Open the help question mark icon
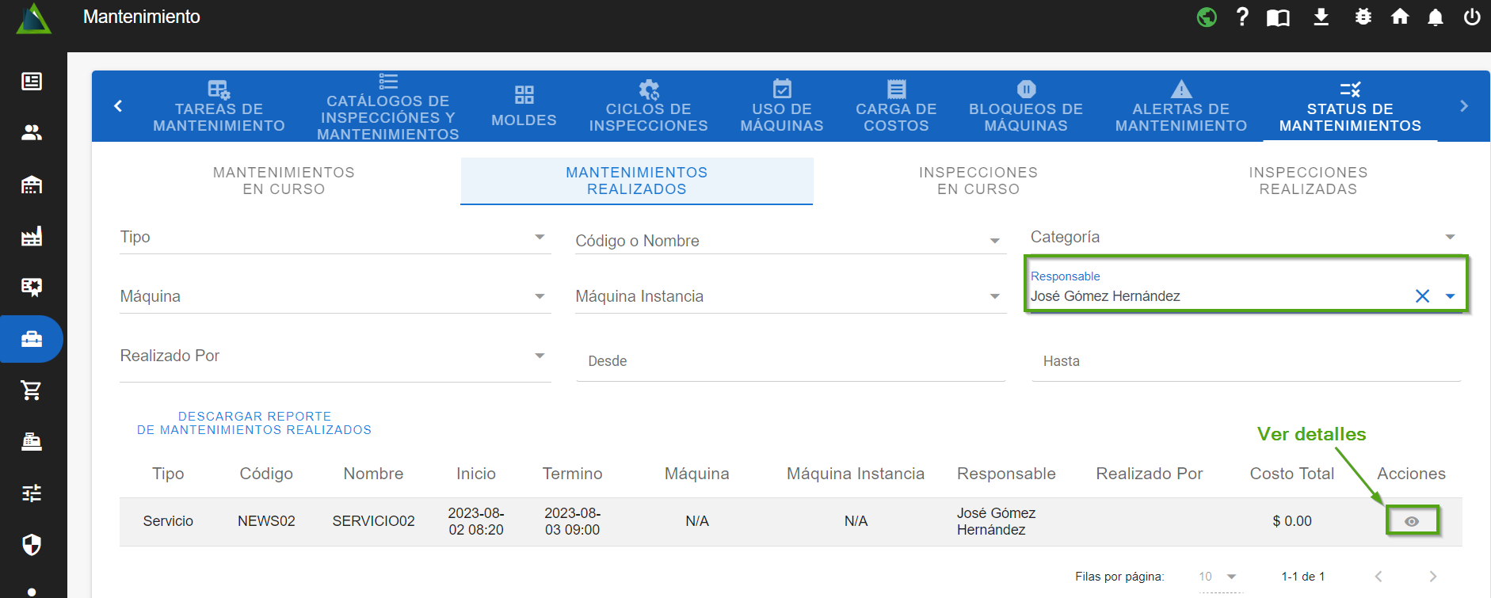 coord(1242,17)
